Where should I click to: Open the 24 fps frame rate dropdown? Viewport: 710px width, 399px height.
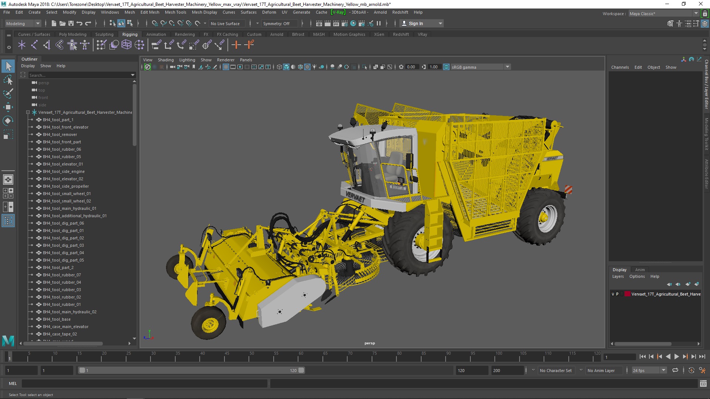(x=649, y=370)
